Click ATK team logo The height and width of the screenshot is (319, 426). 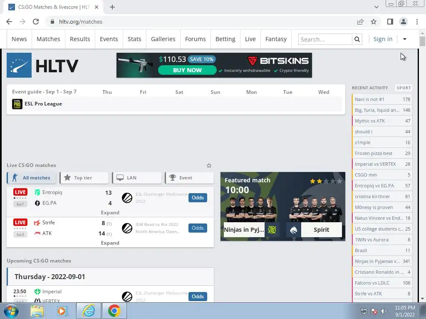pos(37,233)
